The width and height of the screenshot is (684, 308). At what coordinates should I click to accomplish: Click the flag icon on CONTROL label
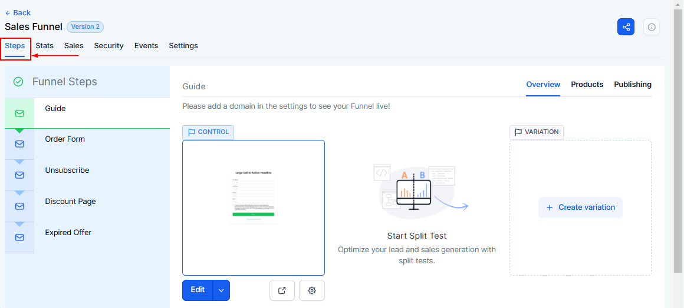click(x=192, y=132)
